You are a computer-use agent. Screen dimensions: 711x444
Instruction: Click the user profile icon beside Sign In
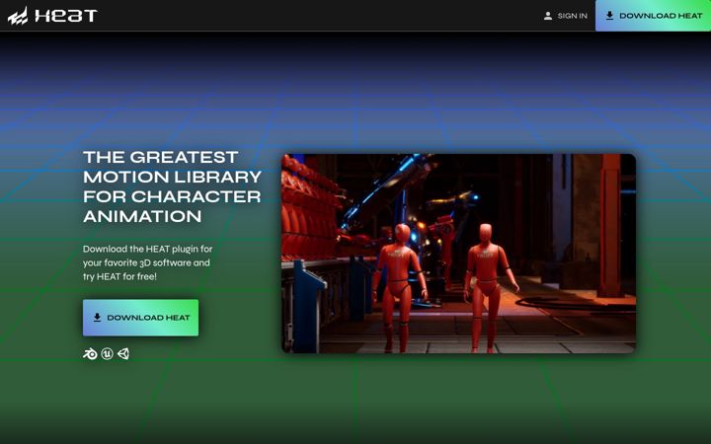548,16
